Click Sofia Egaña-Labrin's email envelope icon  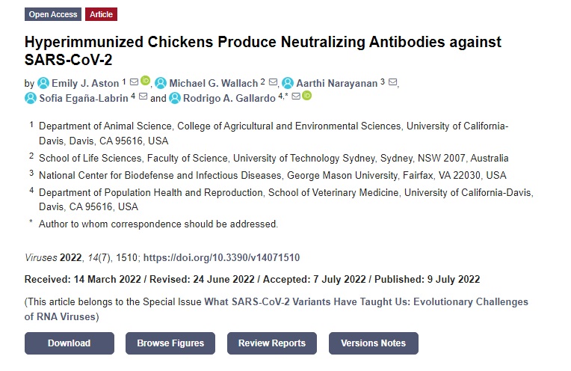143,96
